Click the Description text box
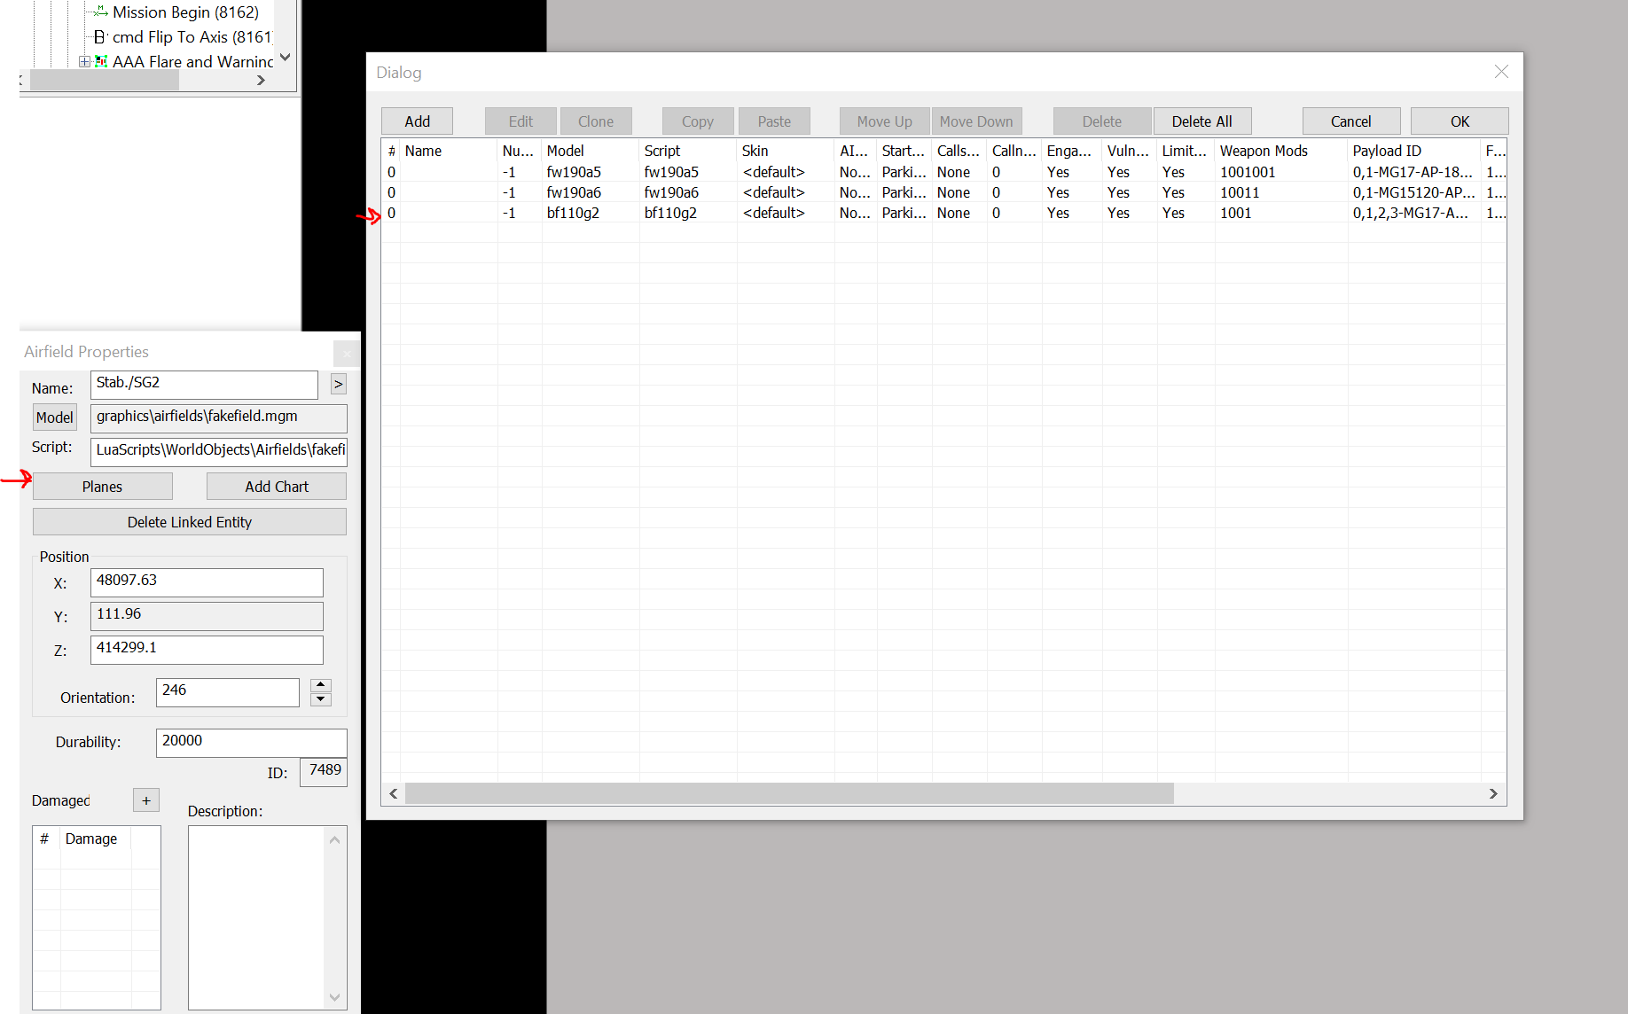 pos(257,917)
